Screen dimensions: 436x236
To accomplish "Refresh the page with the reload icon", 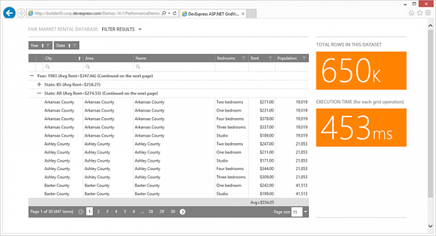I will pyautogui.click(x=174, y=13).
